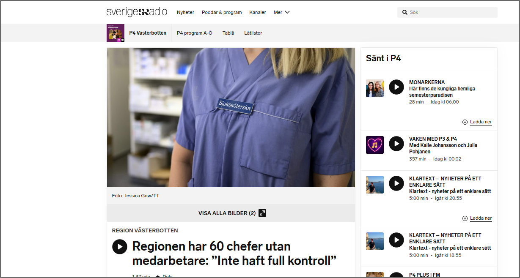520x278 pixels.
Task: Open 'Här finns de kungliga hemliga semesterparadisen'
Action: click(442, 92)
